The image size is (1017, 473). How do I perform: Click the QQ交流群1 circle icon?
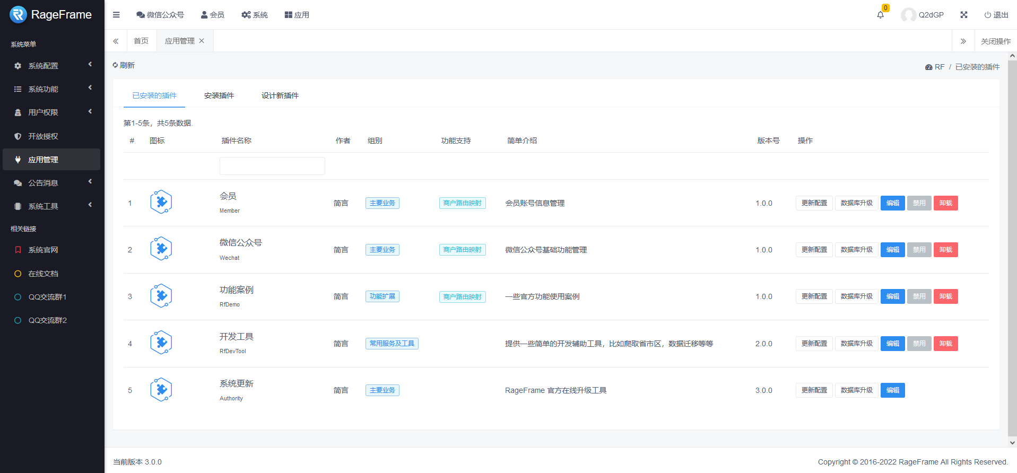click(x=18, y=297)
